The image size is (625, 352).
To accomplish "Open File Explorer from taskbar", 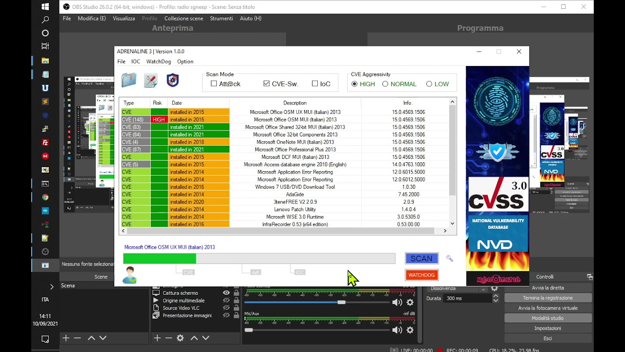I will click(x=45, y=61).
